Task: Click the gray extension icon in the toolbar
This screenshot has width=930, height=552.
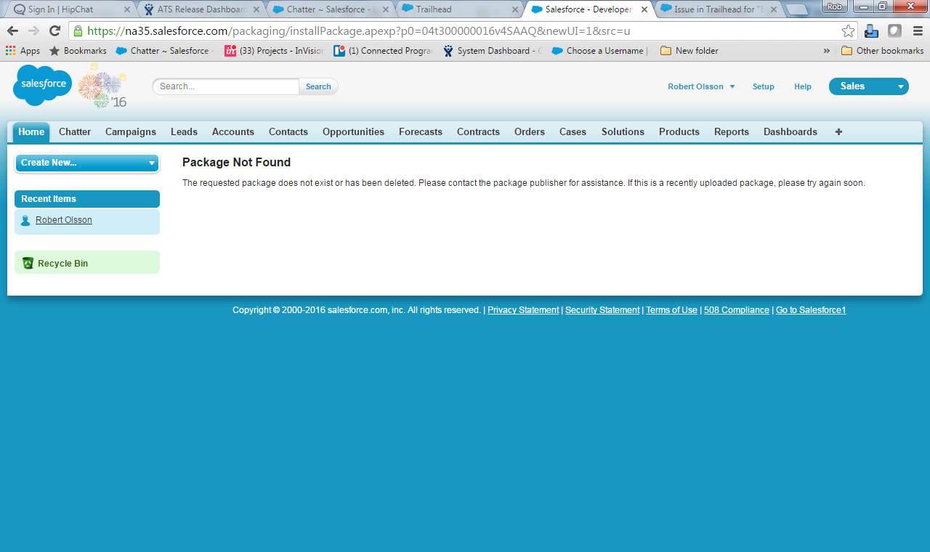Action: pyautogui.click(x=894, y=31)
